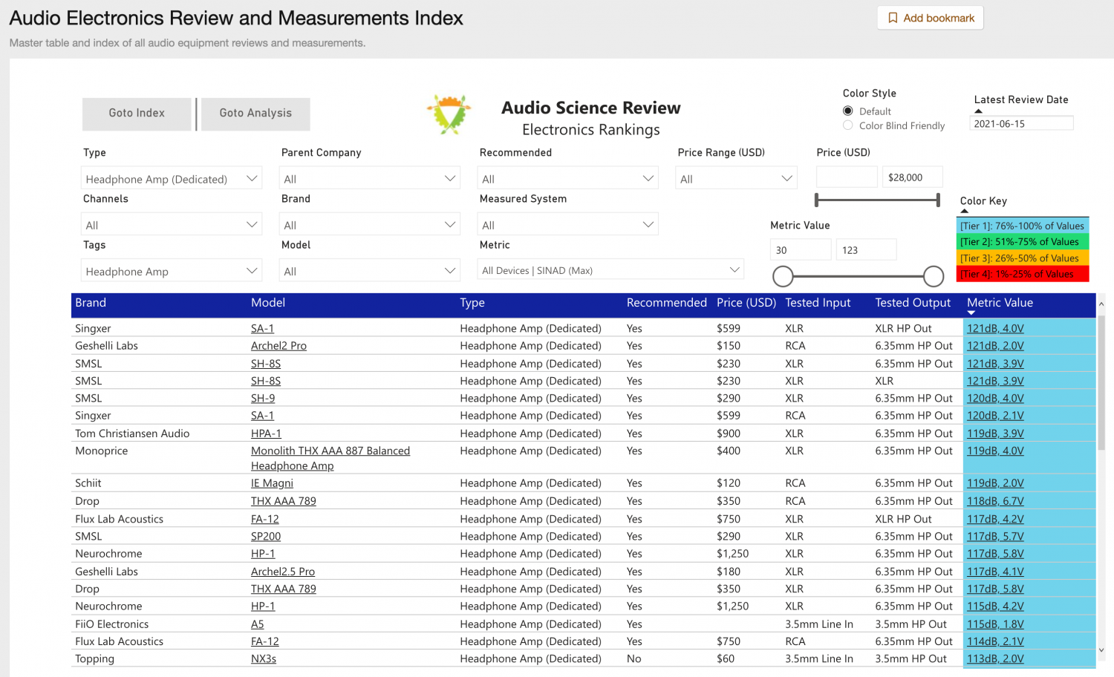1114x677 pixels.
Task: Click the Topping brand cell
Action: click(x=94, y=658)
